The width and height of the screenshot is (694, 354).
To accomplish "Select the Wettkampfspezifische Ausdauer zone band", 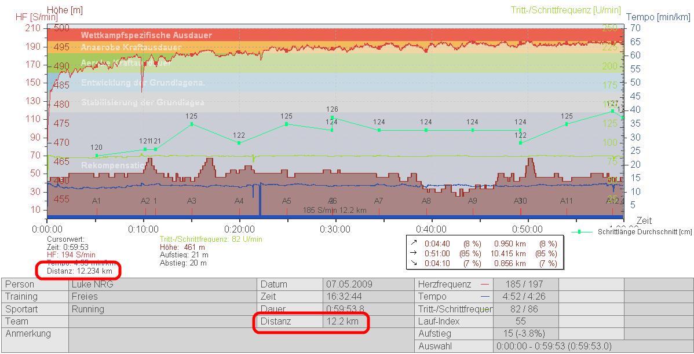I will pyautogui.click(x=146, y=35).
